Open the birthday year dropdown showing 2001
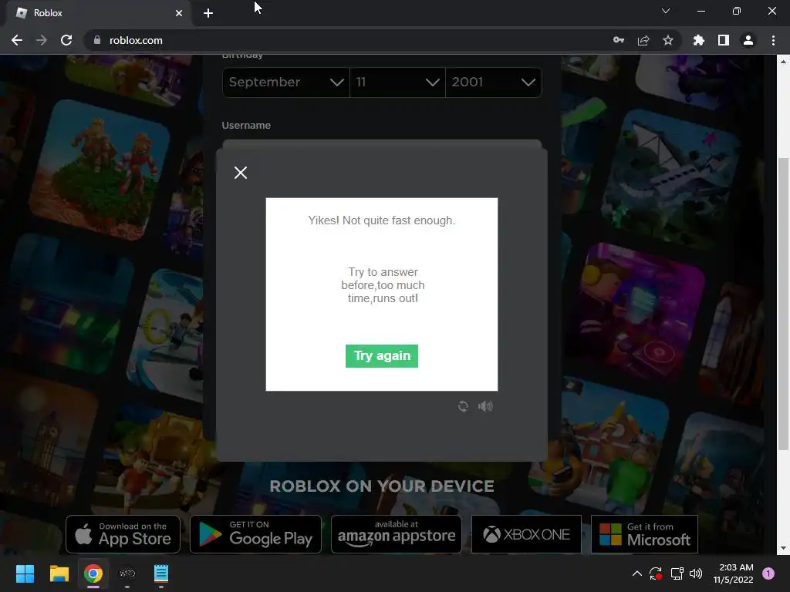The height and width of the screenshot is (592, 790). [x=494, y=82]
